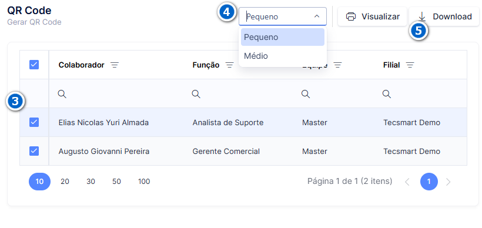Click the Analista de Suporte cell
This screenshot has height=228, width=482.
(228, 123)
